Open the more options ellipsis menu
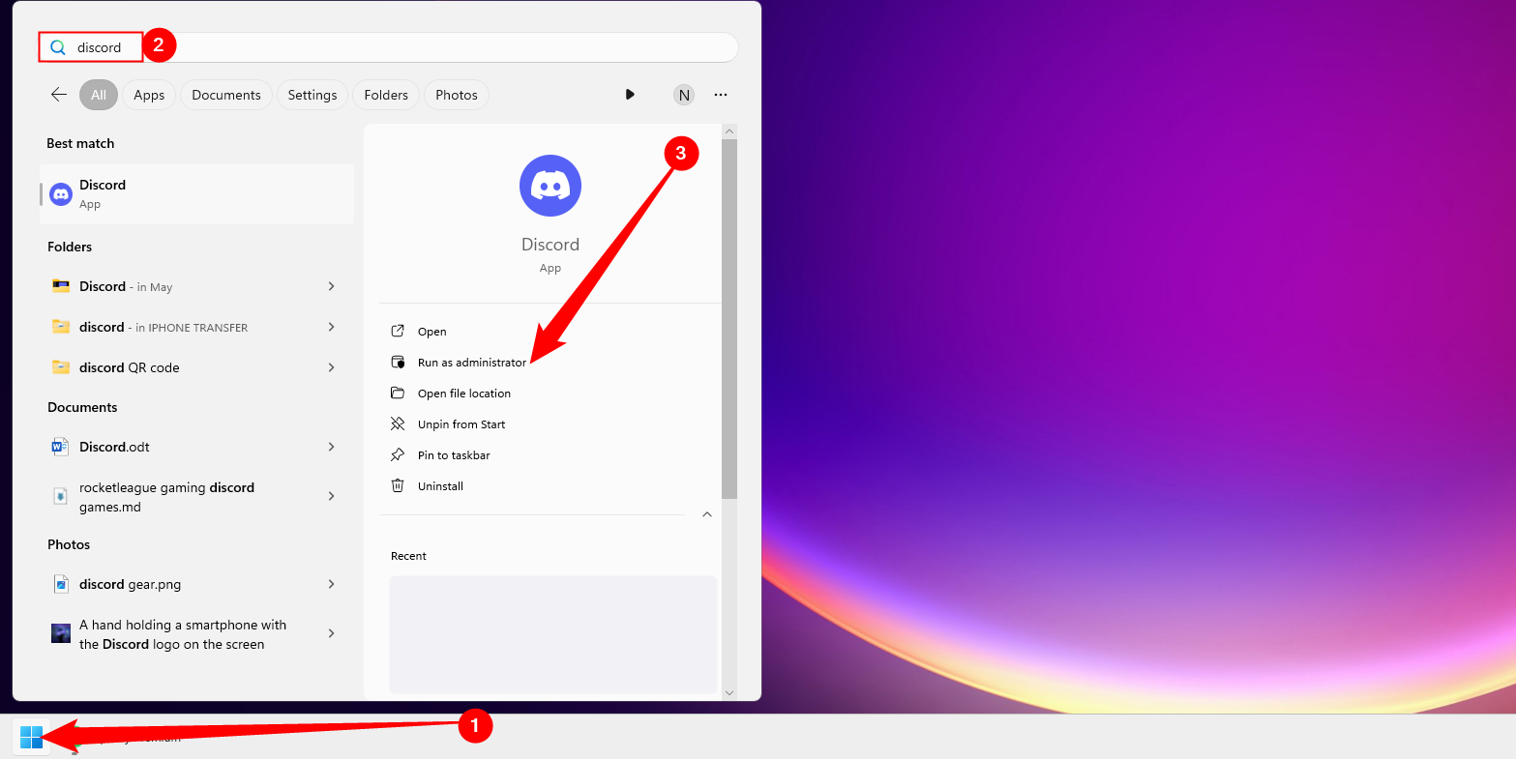Viewport: 1516px width, 759px height. tap(720, 94)
